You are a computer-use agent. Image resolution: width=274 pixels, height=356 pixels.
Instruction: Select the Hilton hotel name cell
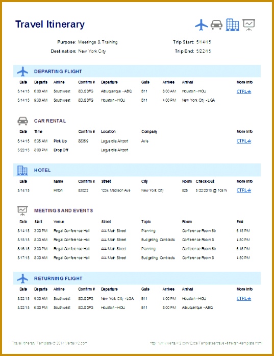58,191
